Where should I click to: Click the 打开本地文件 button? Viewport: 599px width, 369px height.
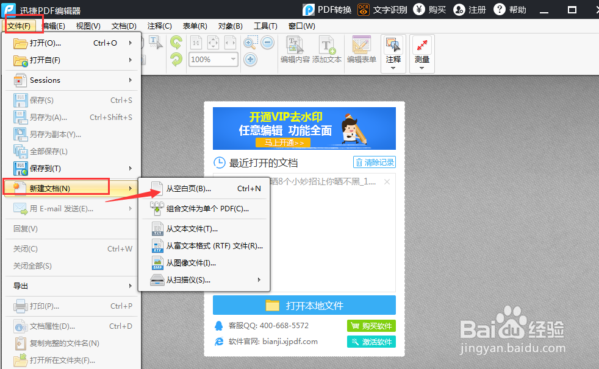pos(304,305)
